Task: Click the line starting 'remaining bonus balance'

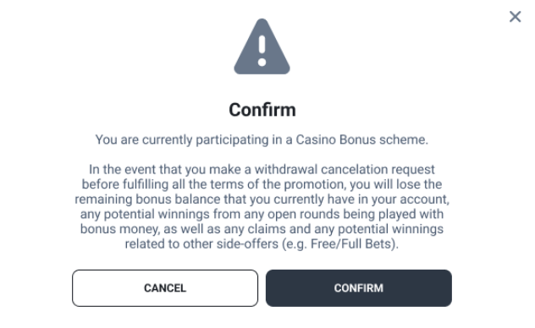Action: click(x=262, y=200)
